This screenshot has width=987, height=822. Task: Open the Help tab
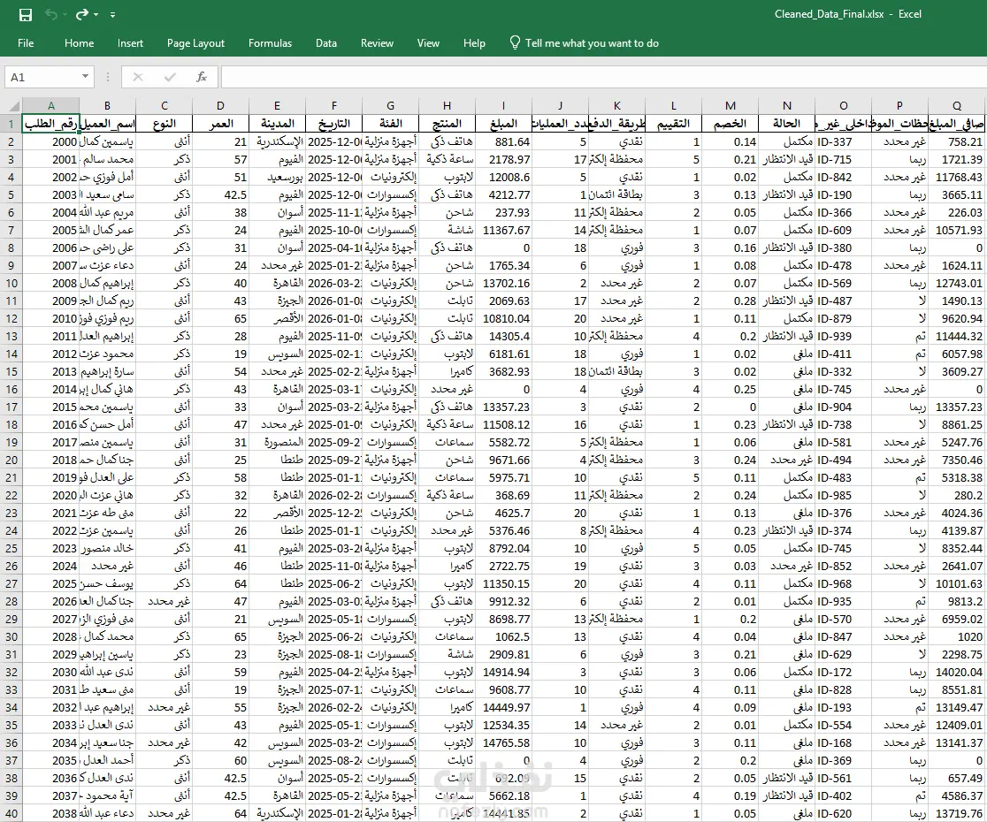click(x=474, y=43)
